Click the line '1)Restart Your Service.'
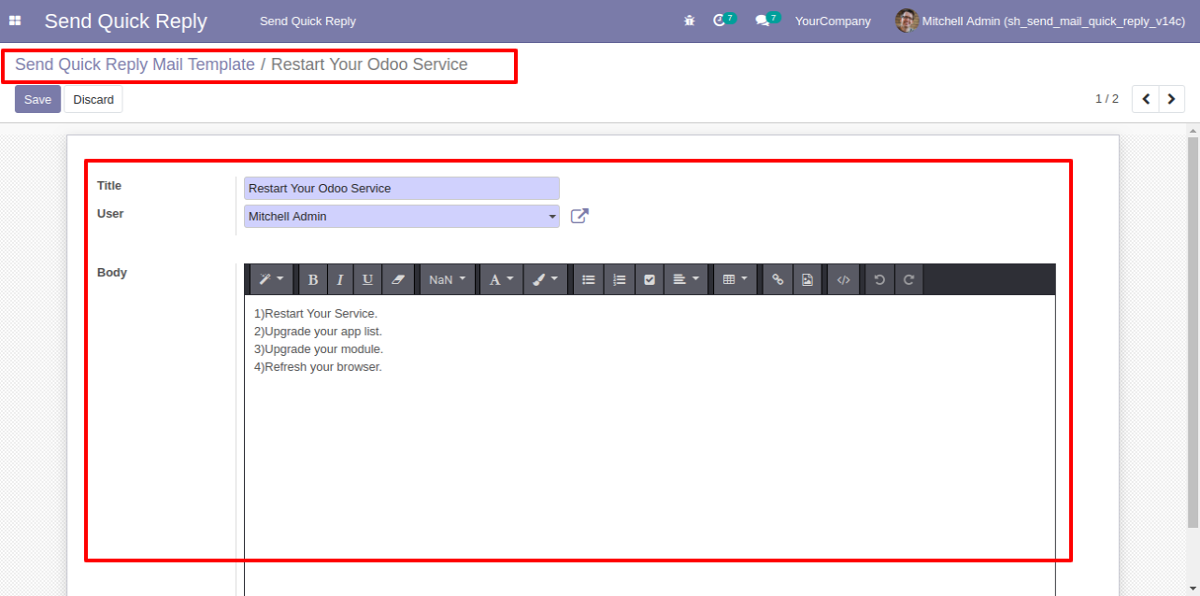This screenshot has height=596, width=1200. pyautogui.click(x=316, y=314)
